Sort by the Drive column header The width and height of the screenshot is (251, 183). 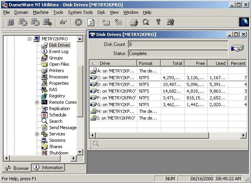click(x=113, y=63)
